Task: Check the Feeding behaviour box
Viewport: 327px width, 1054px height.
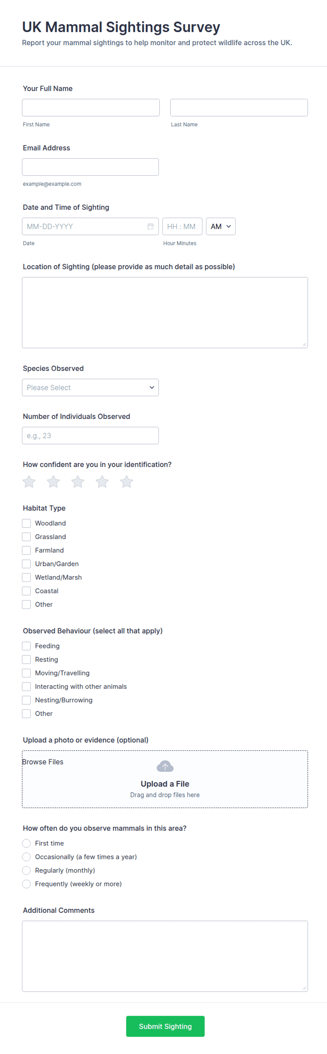Action: tap(27, 646)
